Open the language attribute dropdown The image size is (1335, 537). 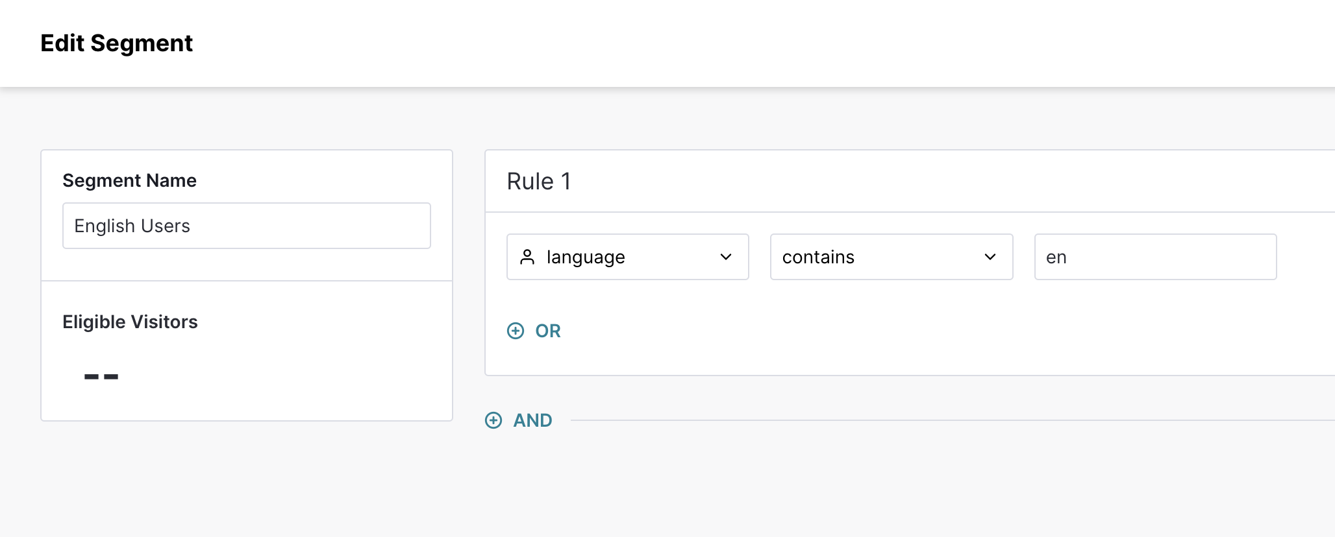coord(627,257)
